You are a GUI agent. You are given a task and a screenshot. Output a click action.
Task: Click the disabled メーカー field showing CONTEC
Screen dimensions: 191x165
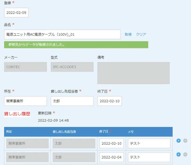(25, 67)
